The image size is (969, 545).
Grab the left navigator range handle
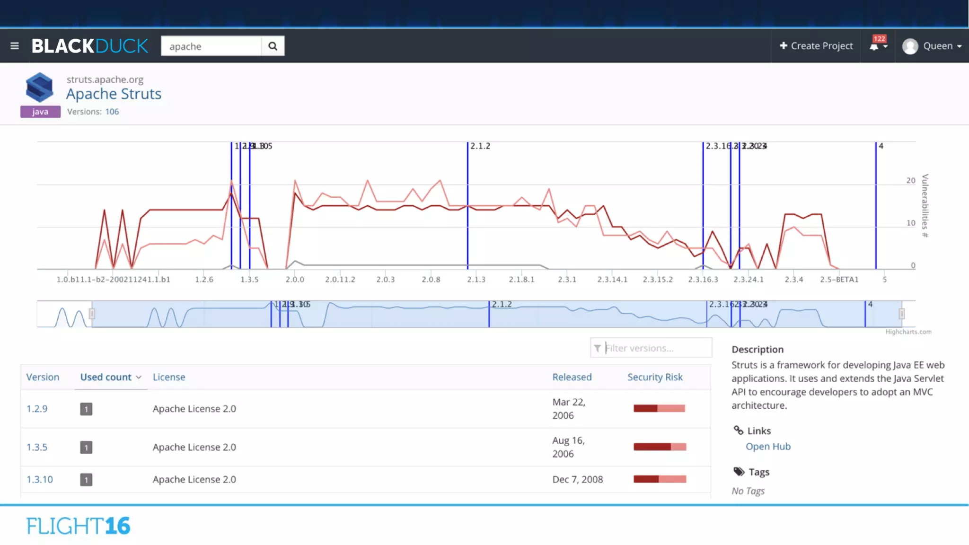pos(92,314)
